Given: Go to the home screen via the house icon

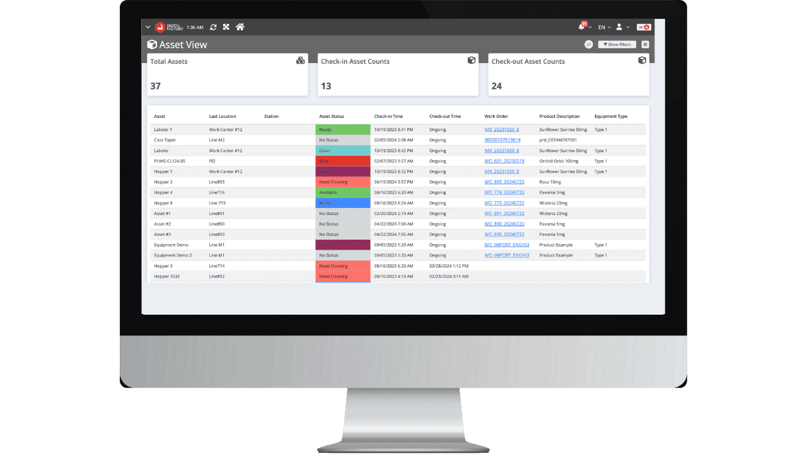Looking at the screenshot, I should tap(240, 27).
